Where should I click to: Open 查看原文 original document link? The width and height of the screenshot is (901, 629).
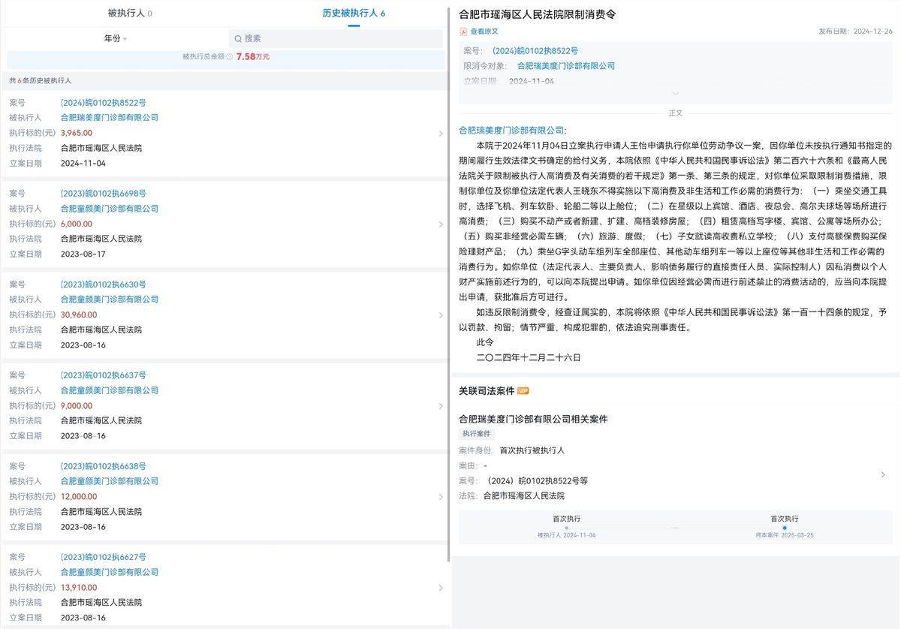[x=484, y=32]
